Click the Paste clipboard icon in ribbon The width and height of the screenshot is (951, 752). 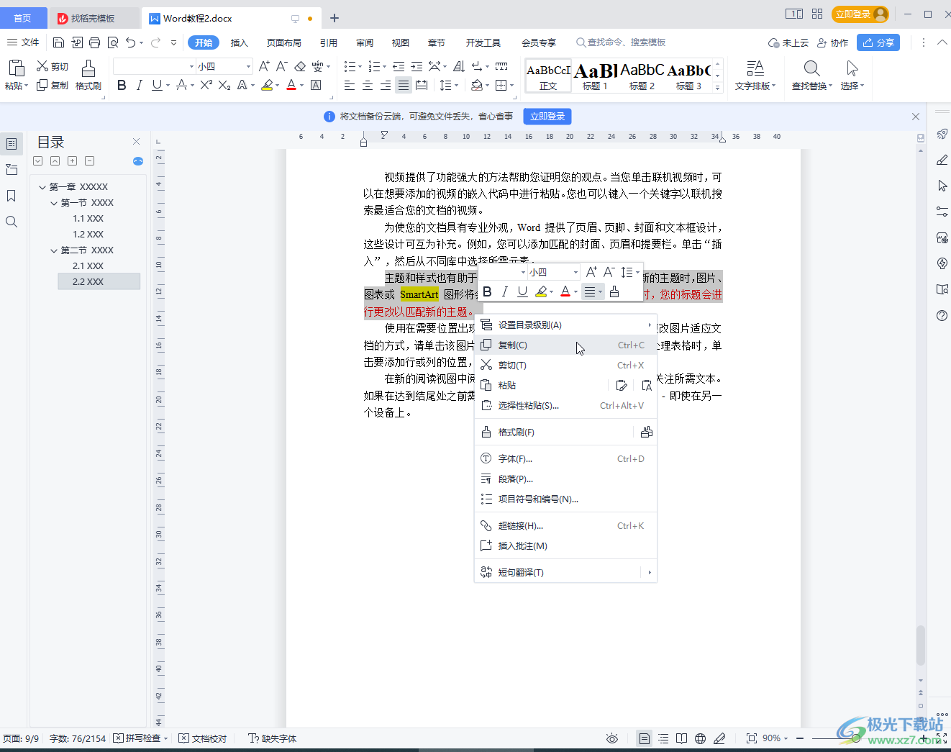click(x=16, y=68)
